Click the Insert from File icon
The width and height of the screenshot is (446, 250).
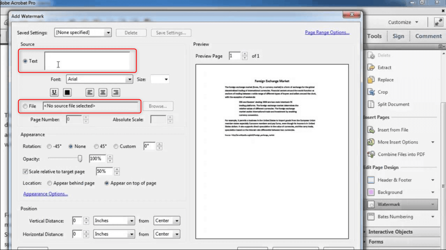click(371, 130)
